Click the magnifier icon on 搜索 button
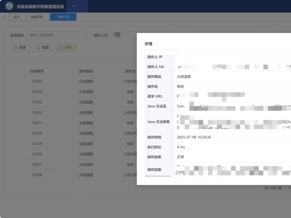The width and height of the screenshot is (291, 218). (15, 48)
